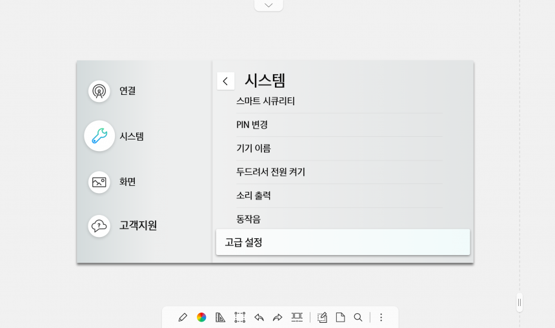Select the 시스템 wrench icon
The image size is (555, 328).
pyautogui.click(x=99, y=136)
